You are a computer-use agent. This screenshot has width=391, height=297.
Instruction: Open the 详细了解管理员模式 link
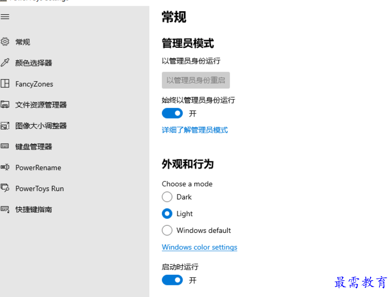click(x=195, y=130)
